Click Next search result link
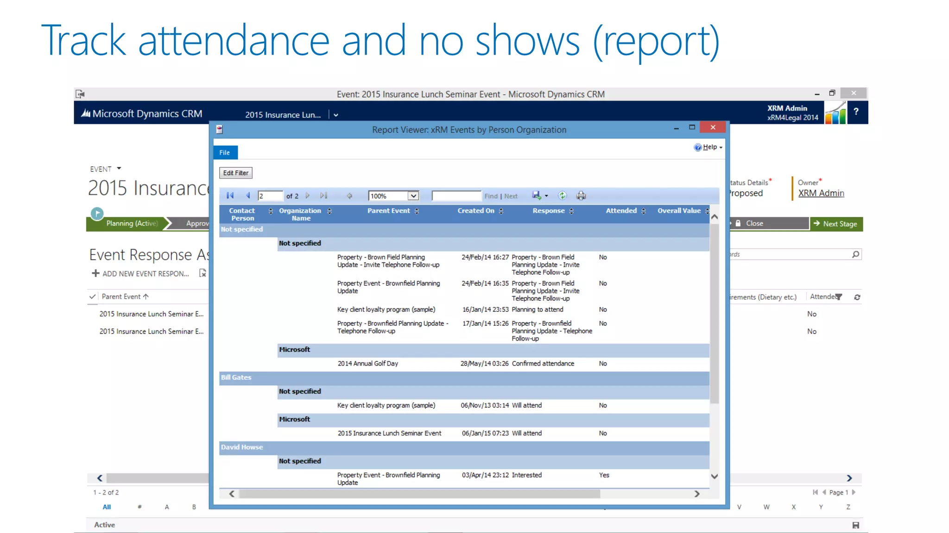 [x=511, y=196]
